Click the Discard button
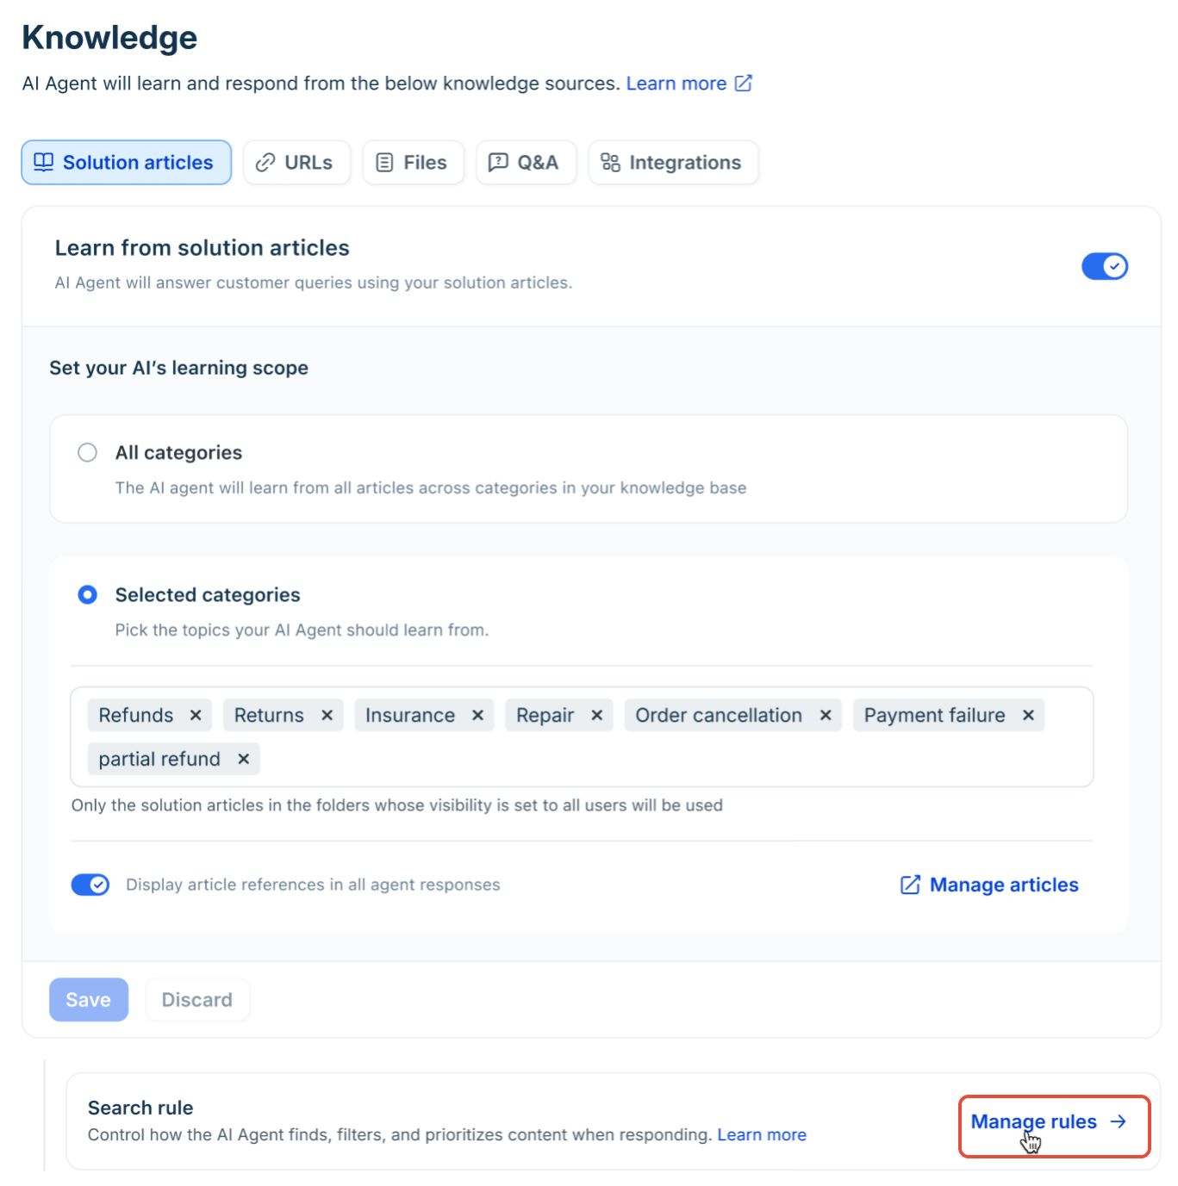This screenshot has height=1186, width=1178. 197,1000
